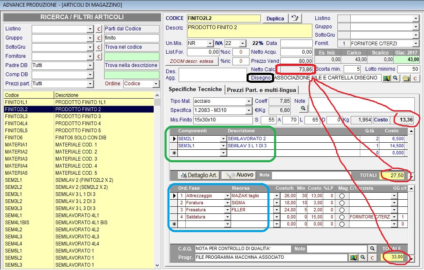Click the Nuovo button

[238, 175]
